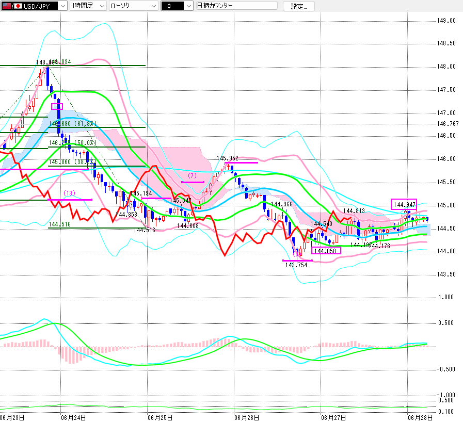Screen dimensions: 463x423
Task: Select the 147.50 price axis label
Action: tap(446, 90)
